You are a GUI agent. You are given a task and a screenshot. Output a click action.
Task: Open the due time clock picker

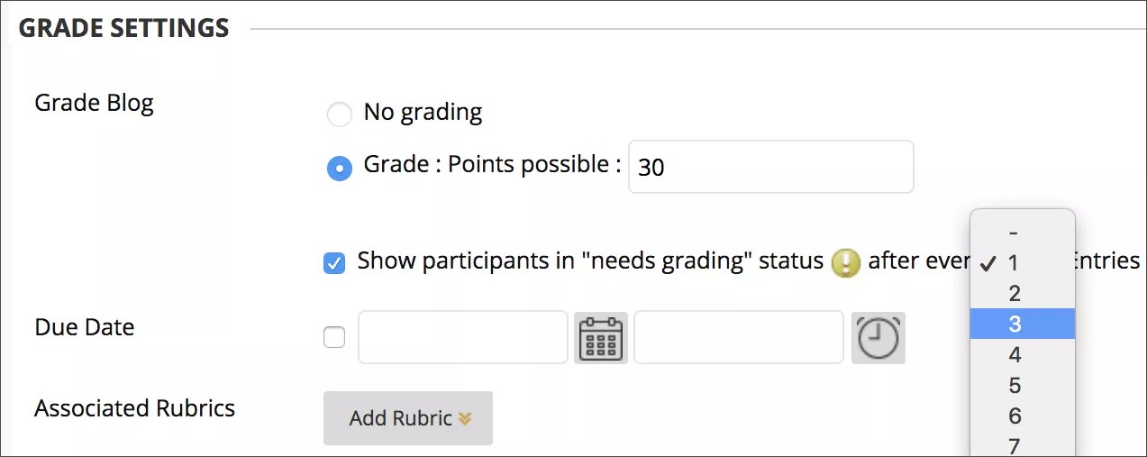[878, 338]
